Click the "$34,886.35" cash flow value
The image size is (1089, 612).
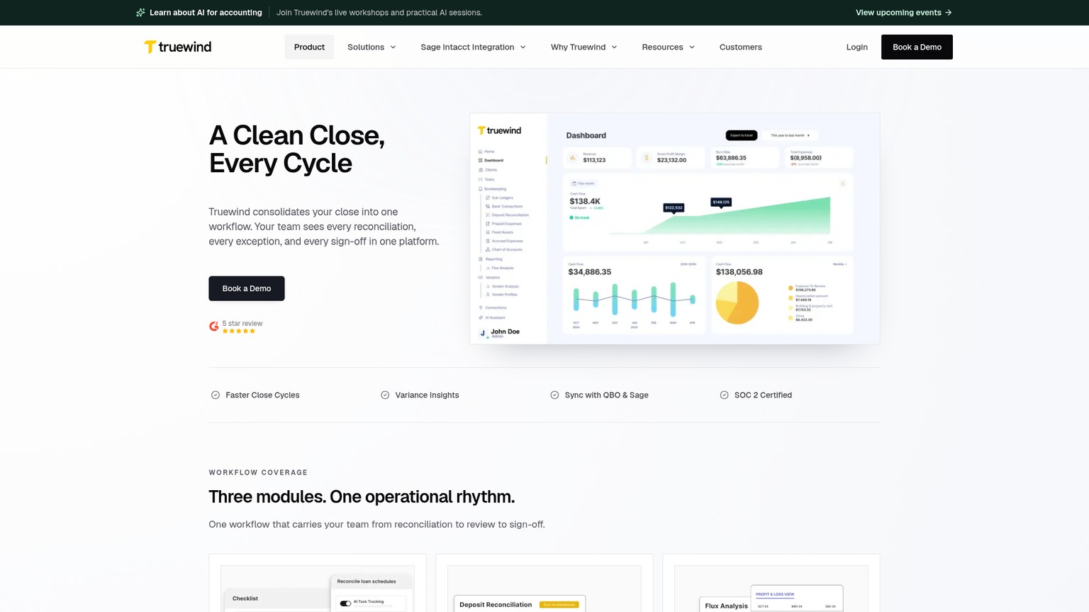tap(590, 272)
